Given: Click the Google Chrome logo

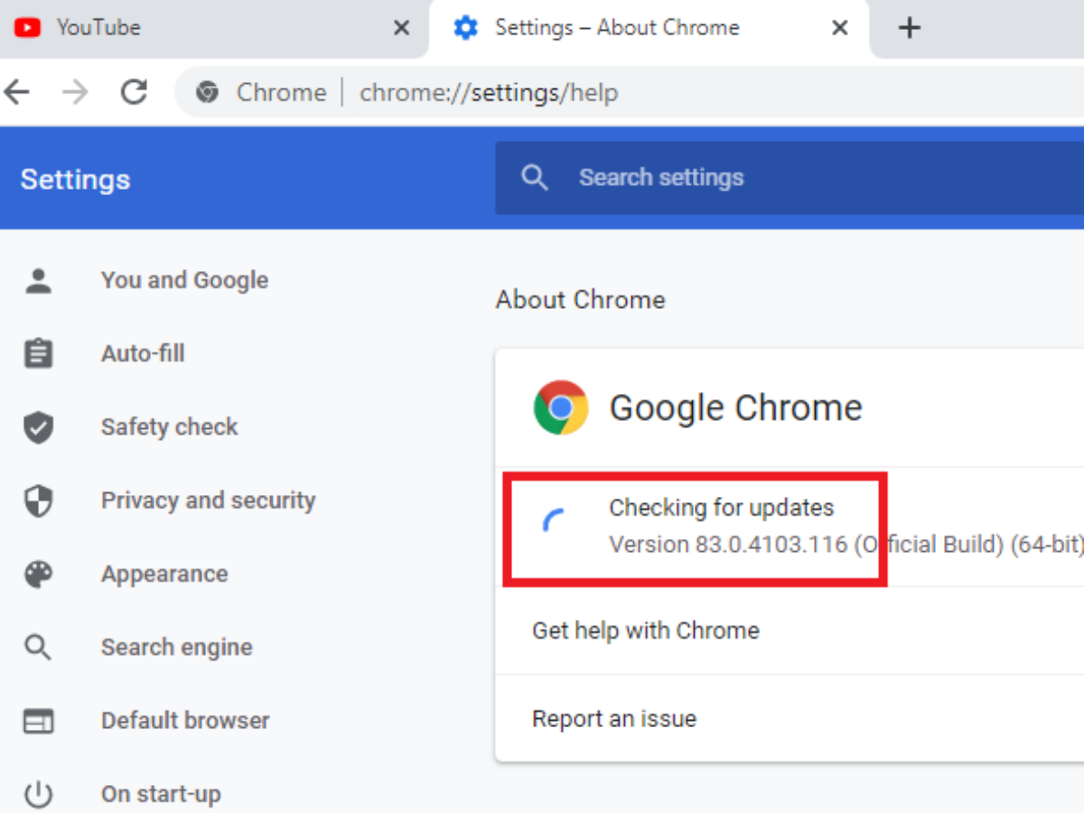Looking at the screenshot, I should pos(560,407).
